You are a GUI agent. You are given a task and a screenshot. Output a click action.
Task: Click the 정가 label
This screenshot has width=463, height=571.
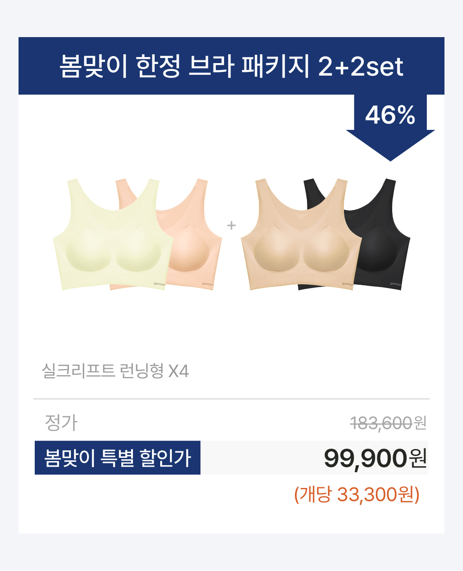61,423
